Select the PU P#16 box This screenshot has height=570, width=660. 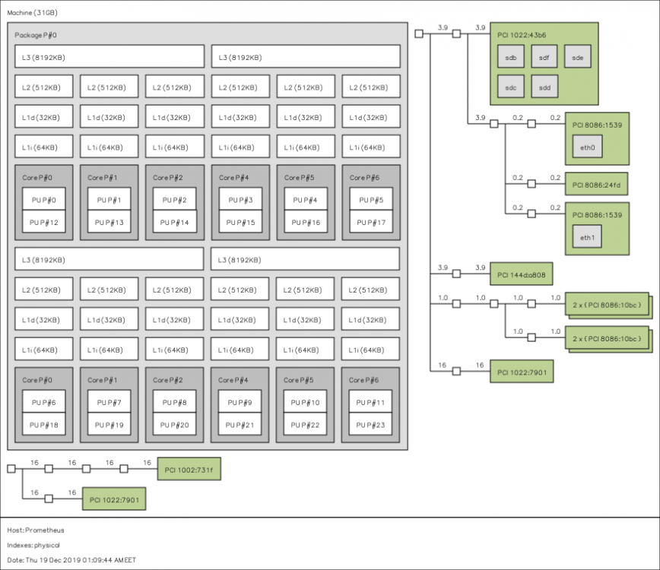(x=306, y=221)
